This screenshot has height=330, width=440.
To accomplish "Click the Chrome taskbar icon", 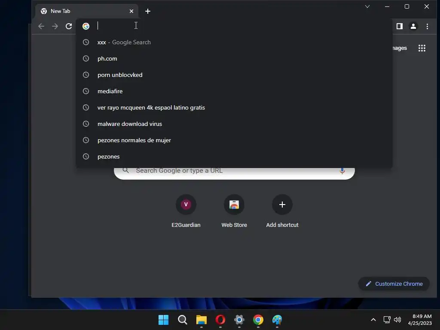I will tap(258, 320).
